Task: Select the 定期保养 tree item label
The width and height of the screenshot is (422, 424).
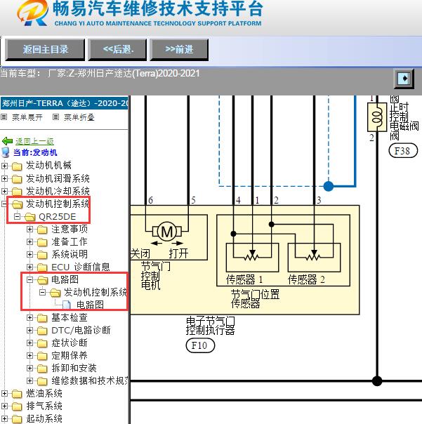Action: tap(70, 356)
